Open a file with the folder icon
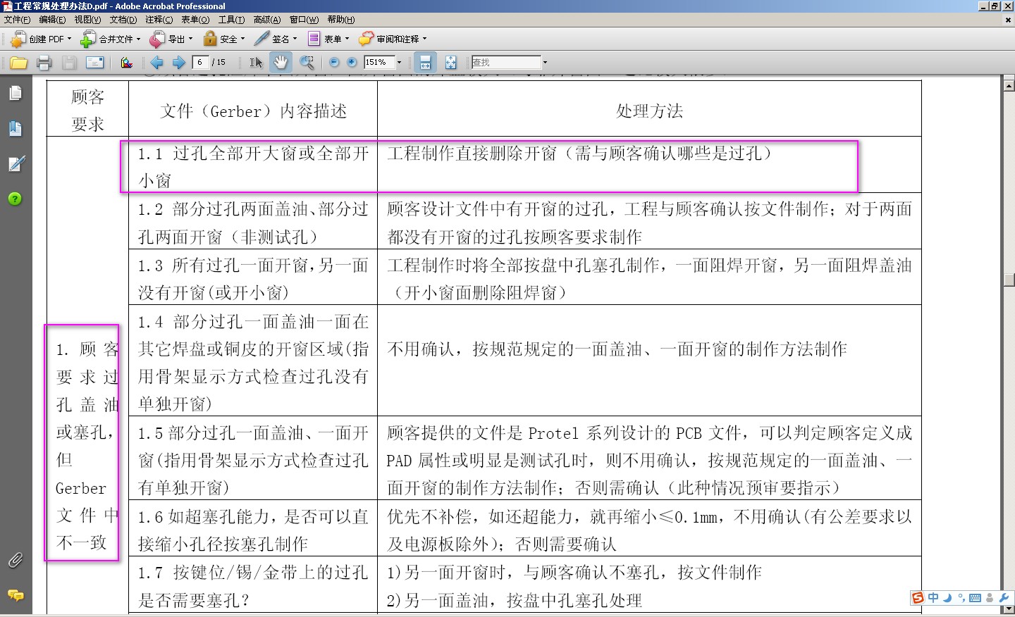The height and width of the screenshot is (617, 1015). click(x=18, y=63)
